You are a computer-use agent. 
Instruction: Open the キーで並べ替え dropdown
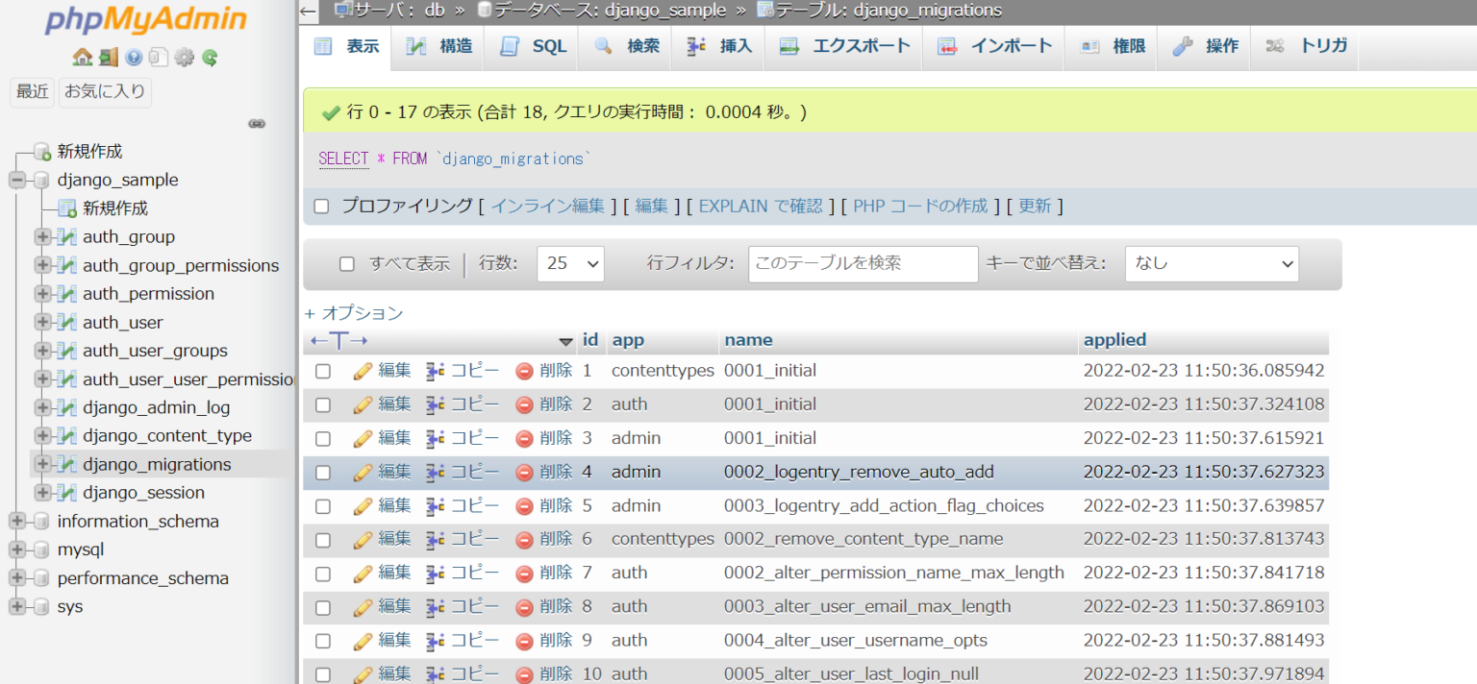[1212, 263]
